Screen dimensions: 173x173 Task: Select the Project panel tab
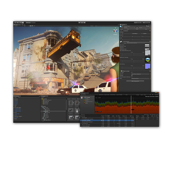(x=44, y=96)
